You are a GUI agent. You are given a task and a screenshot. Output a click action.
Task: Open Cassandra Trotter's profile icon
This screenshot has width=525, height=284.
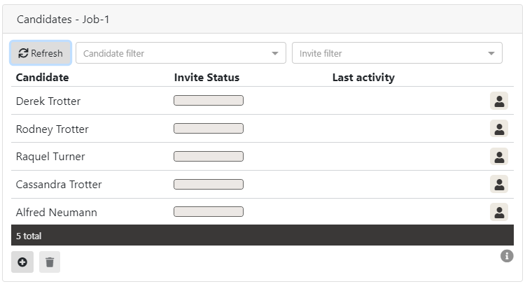coord(498,185)
